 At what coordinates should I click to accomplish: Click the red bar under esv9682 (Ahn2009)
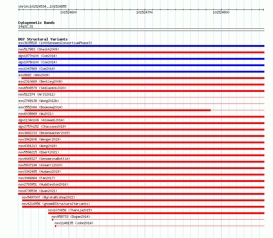point(143,78)
